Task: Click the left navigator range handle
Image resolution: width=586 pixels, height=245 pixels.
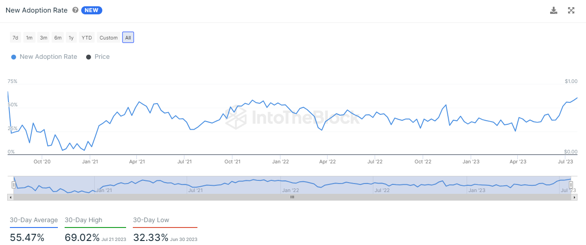Action: 13,185
